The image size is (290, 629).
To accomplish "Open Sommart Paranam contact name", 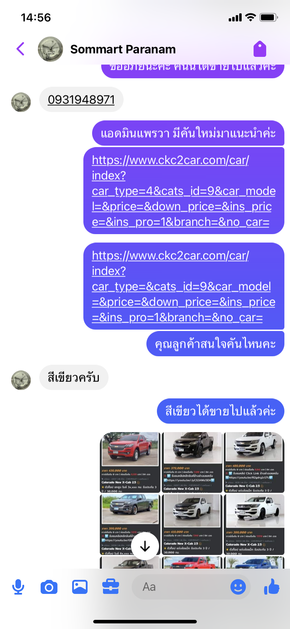I will 123,49.
